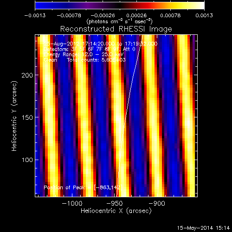
Task: Click the colorbar's 0.00078 label
Action: [170, 15]
